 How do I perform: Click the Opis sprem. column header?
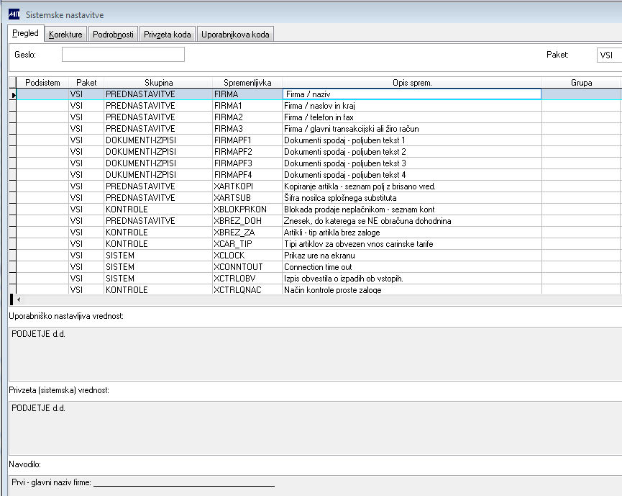pyautogui.click(x=412, y=83)
